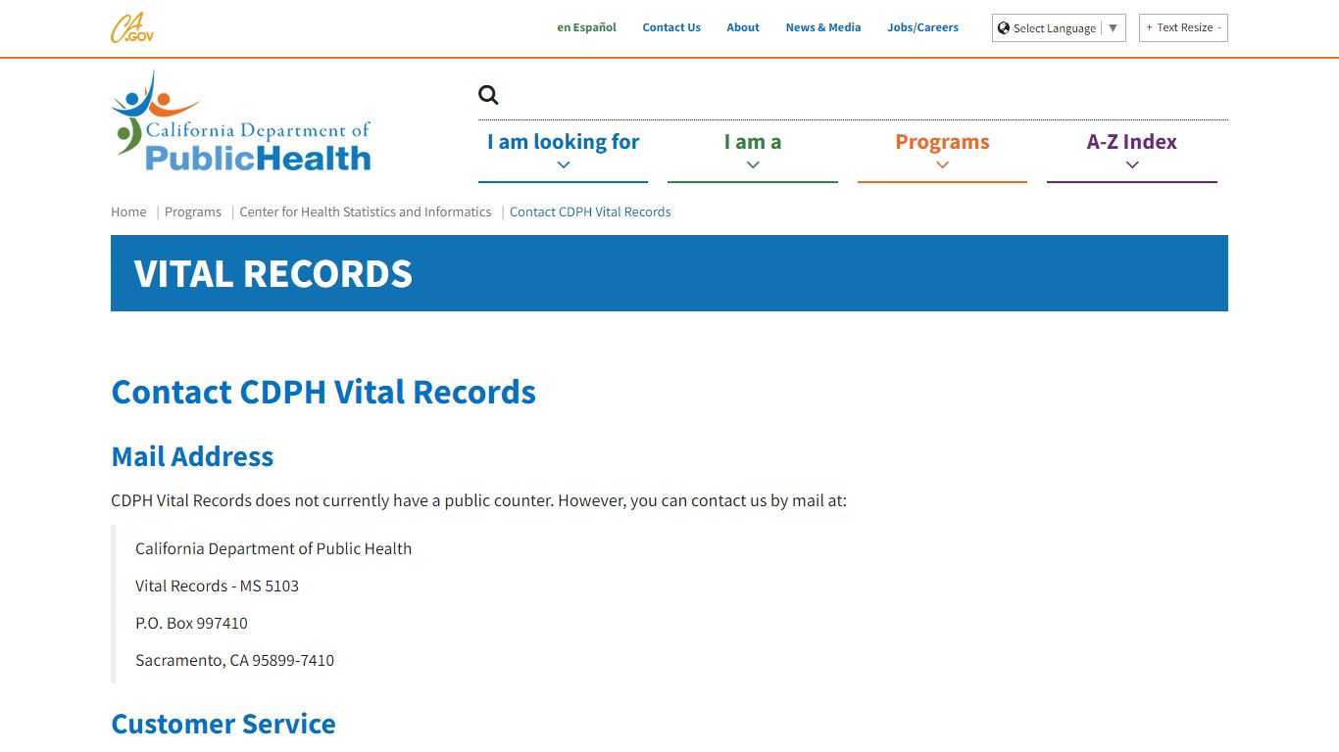This screenshot has height=752, width=1339.
Task: Open Center for Health Statistics and Informatics breadcrumb
Action: pos(366,211)
